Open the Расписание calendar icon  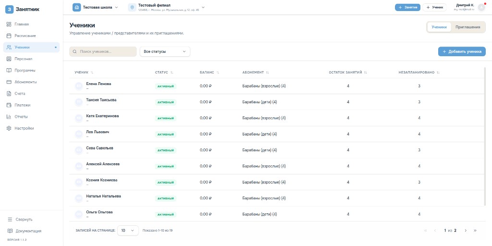pos(9,36)
